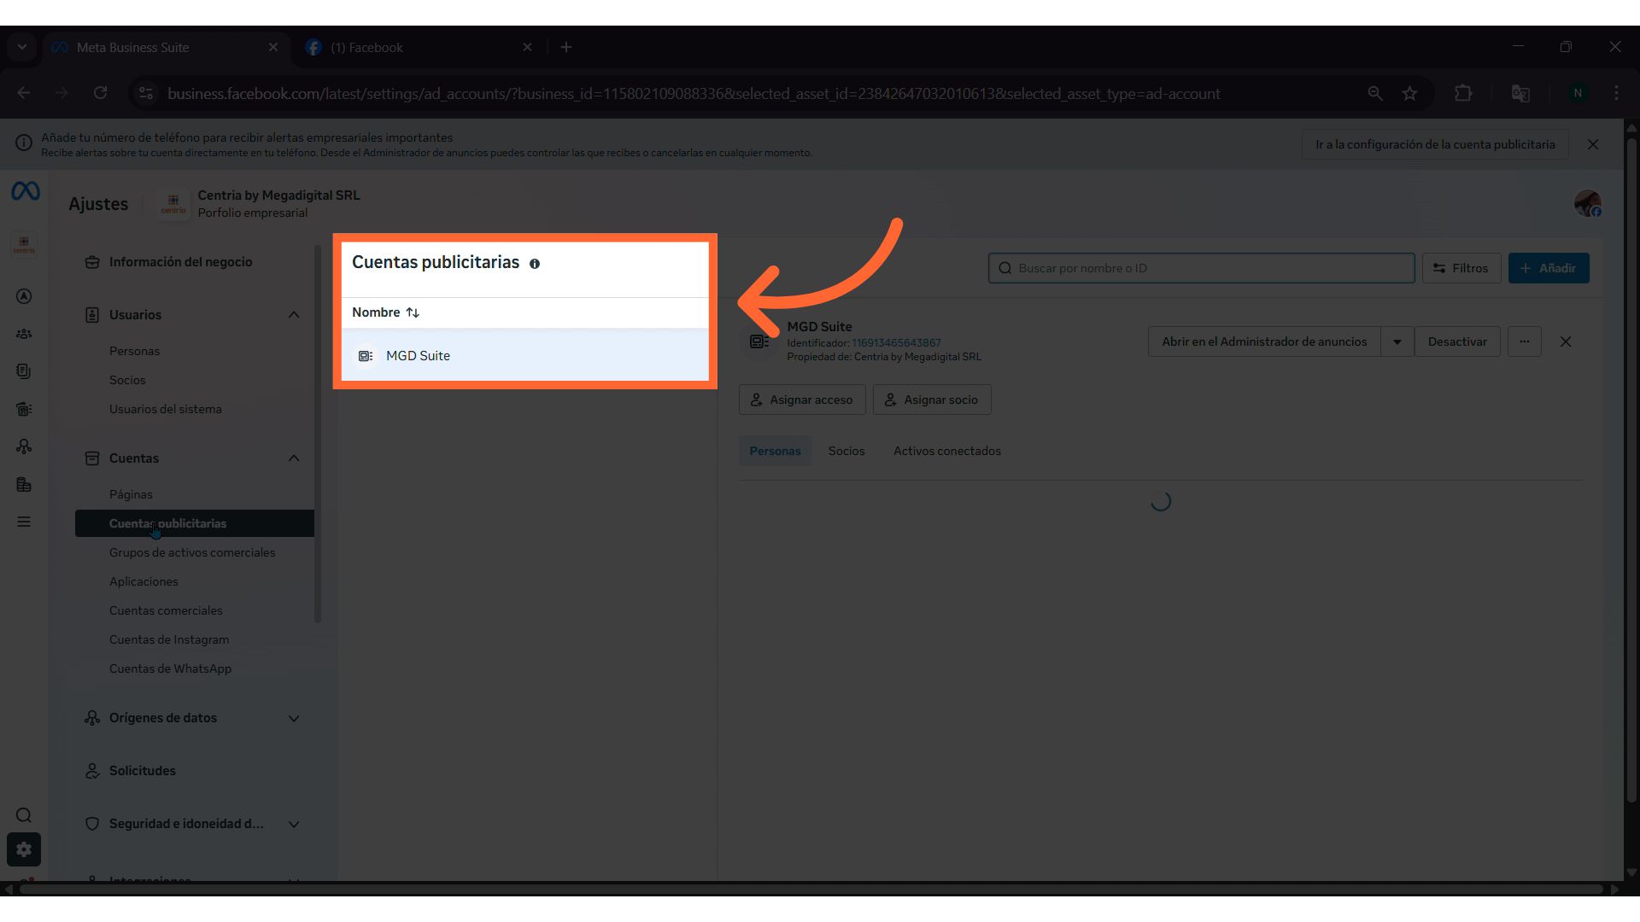1640x922 pixels.
Task: Open Aplicaciones in sidebar
Action: point(143,581)
